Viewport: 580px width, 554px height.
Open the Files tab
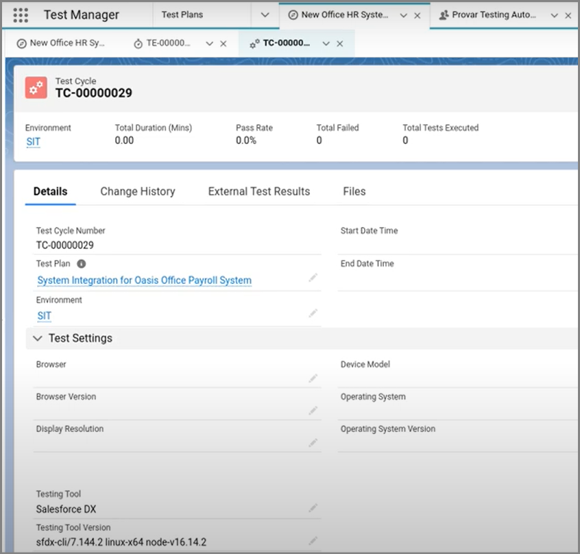pyautogui.click(x=354, y=191)
